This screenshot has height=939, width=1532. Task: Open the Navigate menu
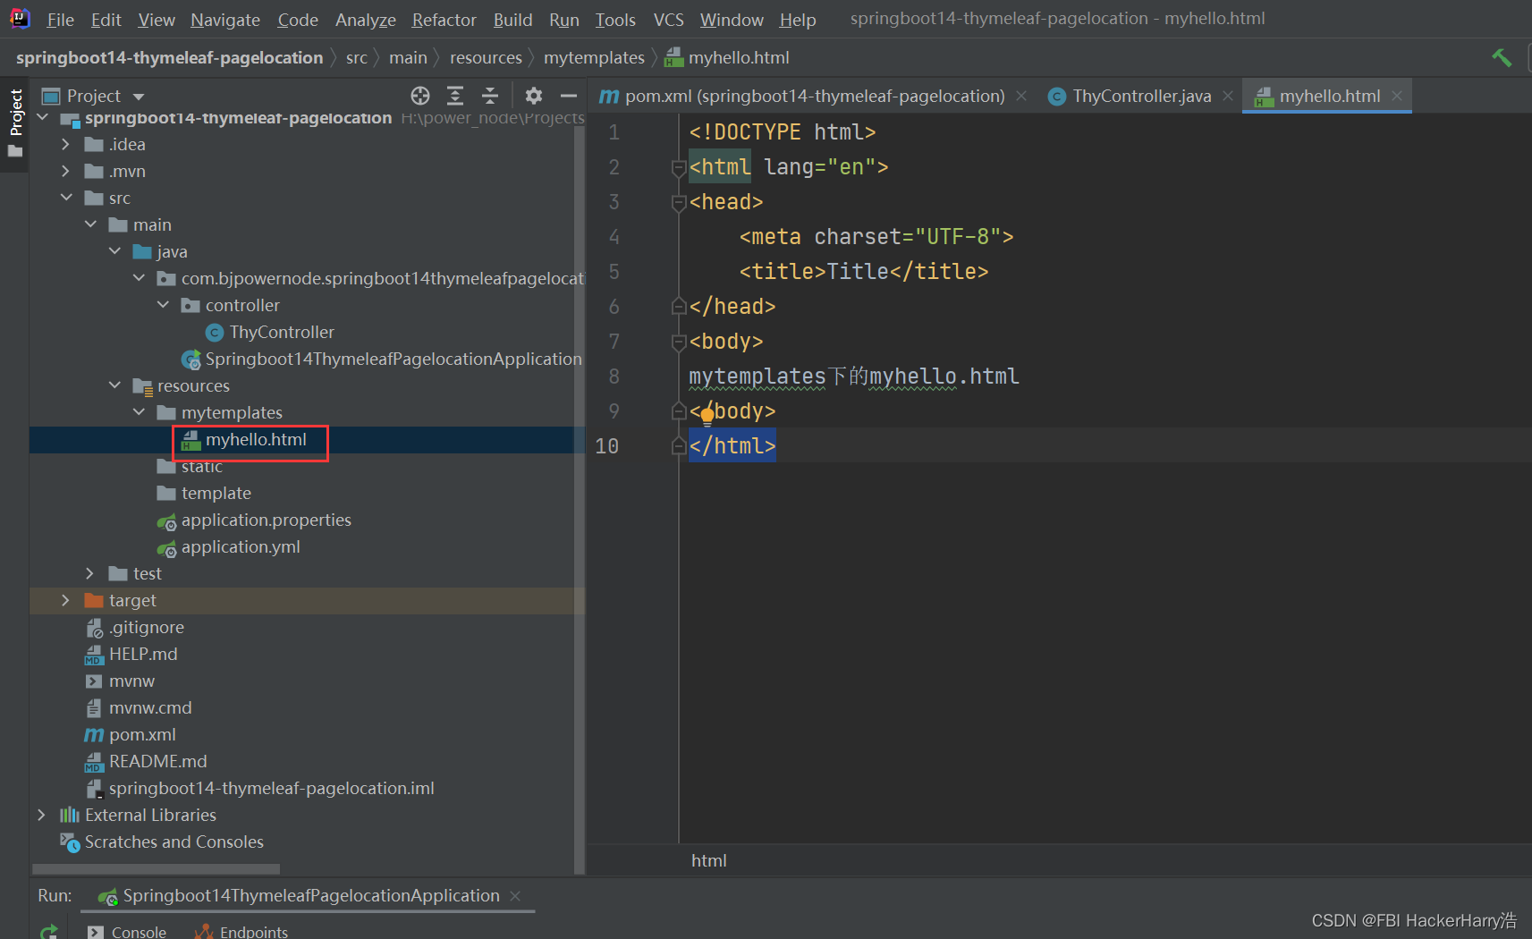[x=225, y=20]
